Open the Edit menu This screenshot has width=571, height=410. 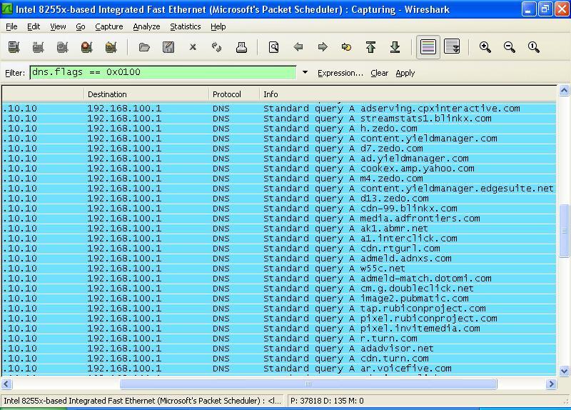pos(34,26)
